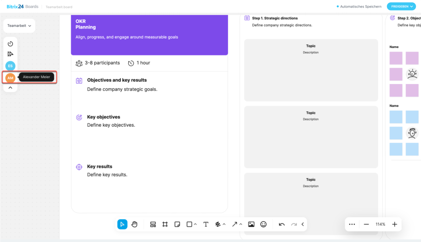
Task: Expand the shape tool options chevron
Action: click(x=195, y=224)
